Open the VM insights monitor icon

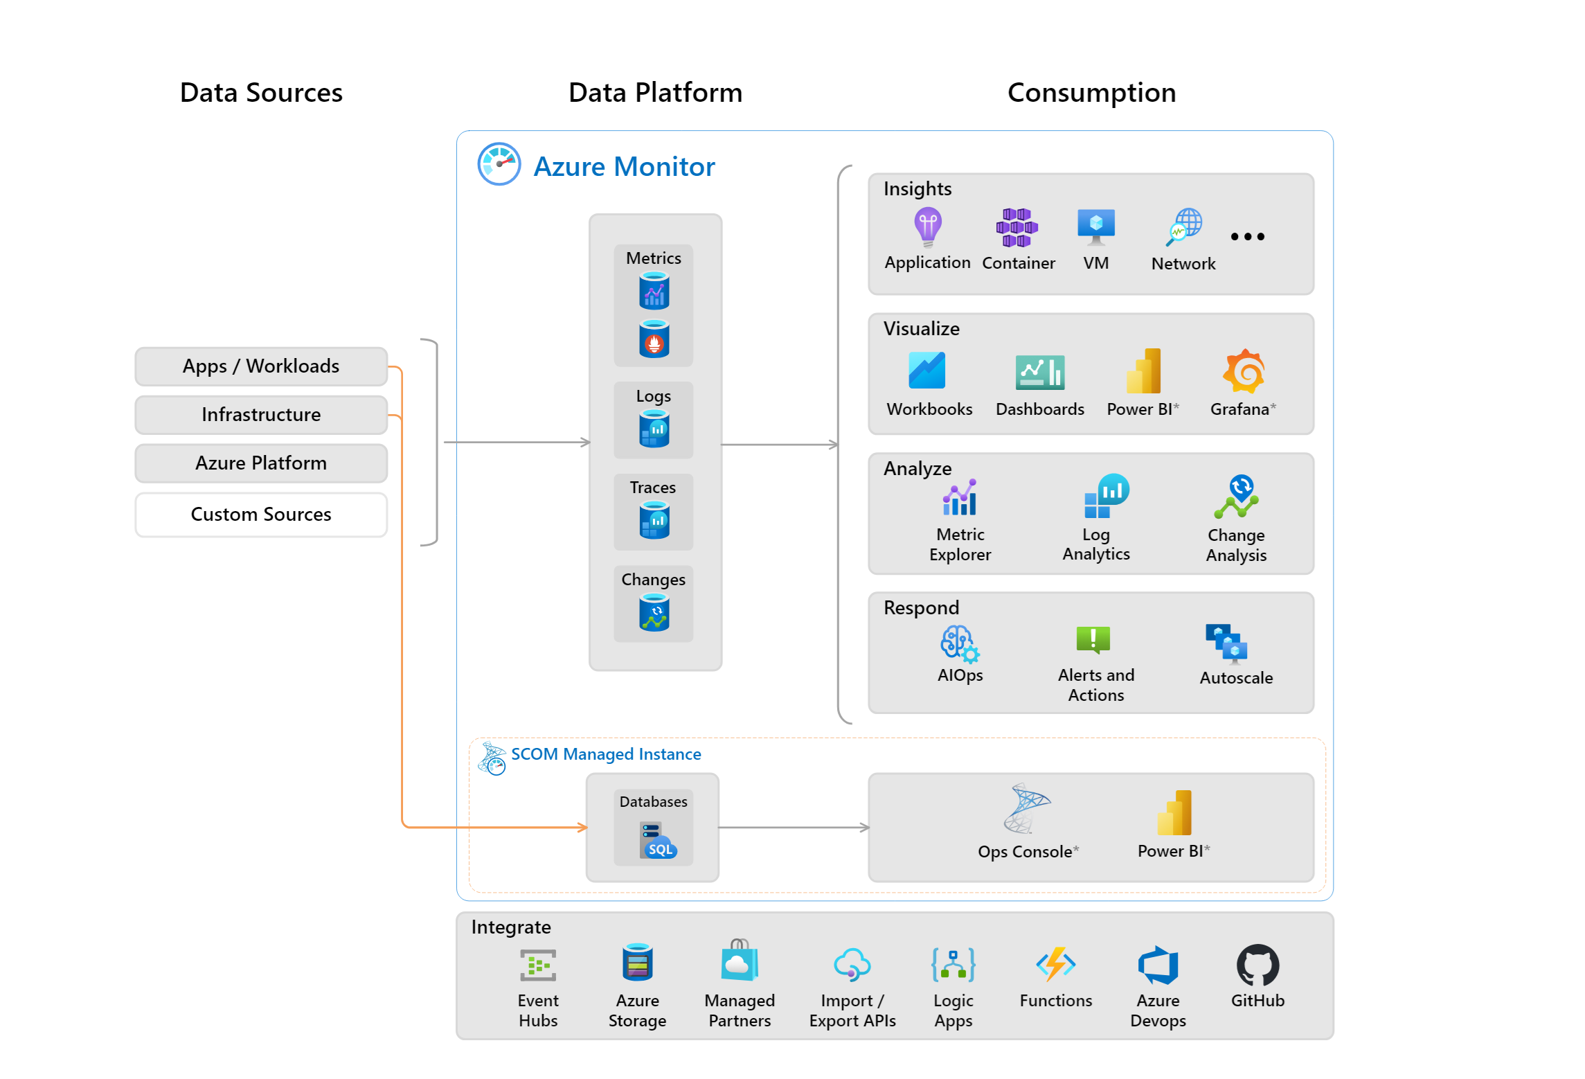1095,227
